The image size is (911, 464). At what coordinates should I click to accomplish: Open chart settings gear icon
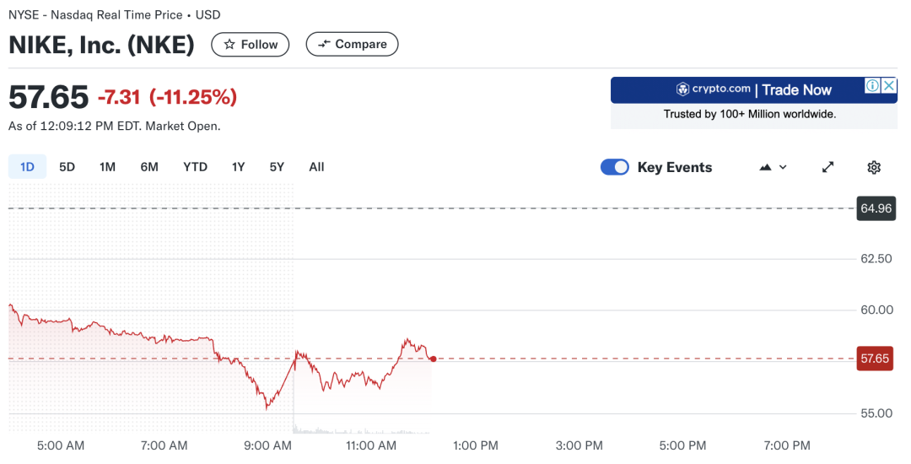click(873, 167)
